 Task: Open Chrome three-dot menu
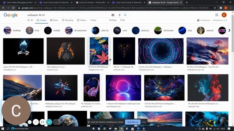[x=231, y=8]
